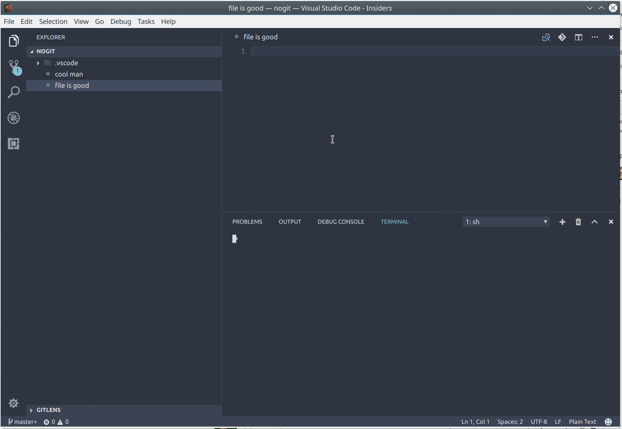Open the Extensions view in activity bar
Viewport: 622px width, 429px height.
[x=14, y=143]
